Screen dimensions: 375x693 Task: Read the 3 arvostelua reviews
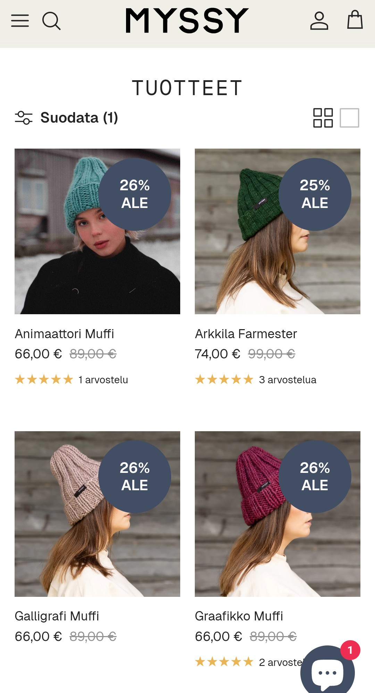[x=287, y=380]
